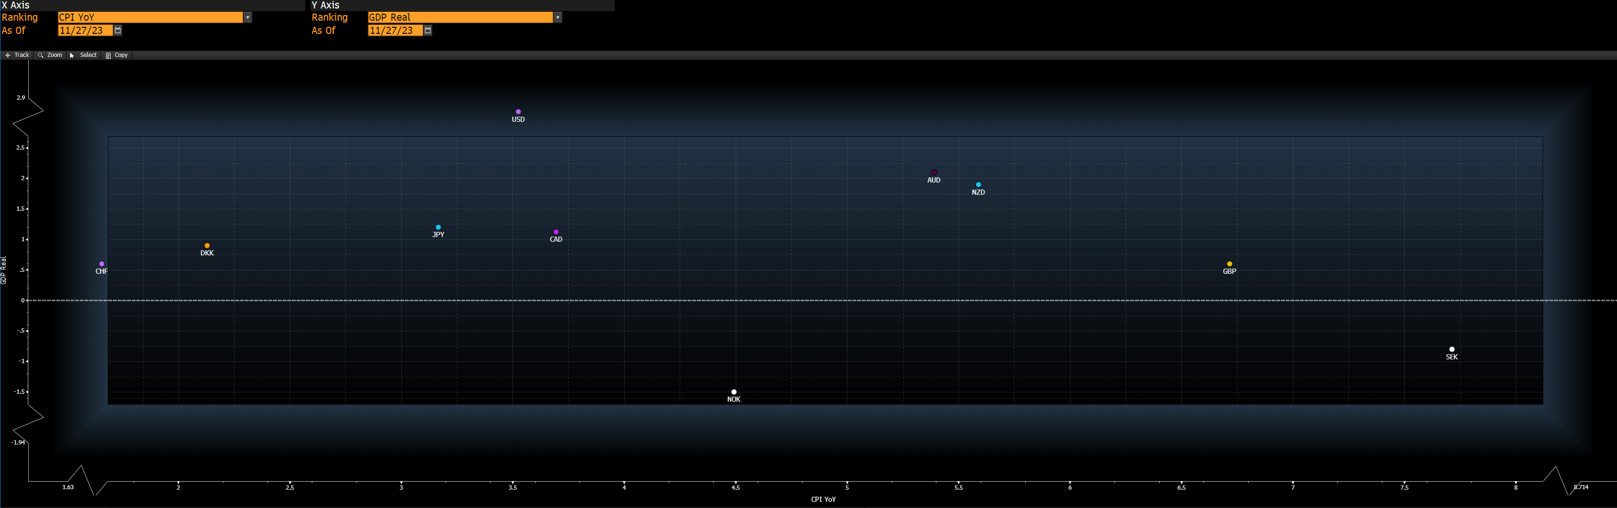Screen dimensions: 1617x508
Task: Click the NOK point label
Action: [734, 399]
